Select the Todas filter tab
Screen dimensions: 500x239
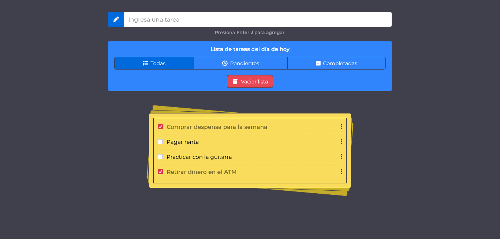pyautogui.click(x=154, y=63)
